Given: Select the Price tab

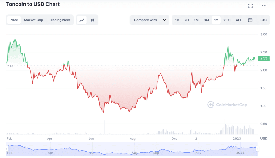Looking at the screenshot, I should point(14,20).
